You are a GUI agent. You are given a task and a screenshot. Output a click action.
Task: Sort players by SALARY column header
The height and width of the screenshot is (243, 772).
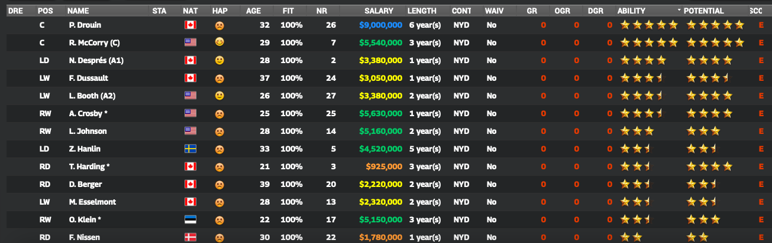tap(379, 11)
